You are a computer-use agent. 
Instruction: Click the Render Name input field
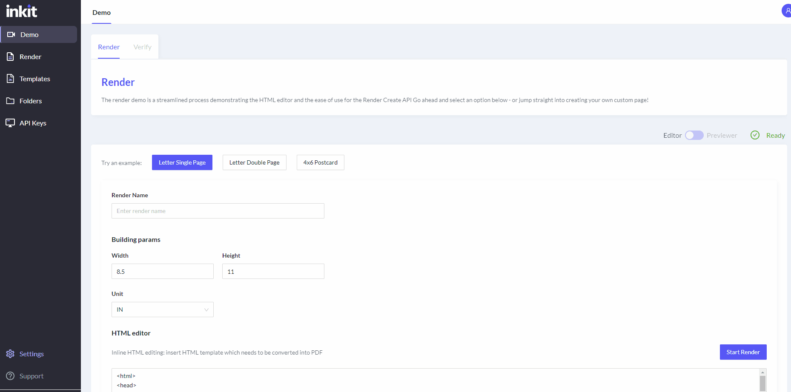click(x=218, y=211)
